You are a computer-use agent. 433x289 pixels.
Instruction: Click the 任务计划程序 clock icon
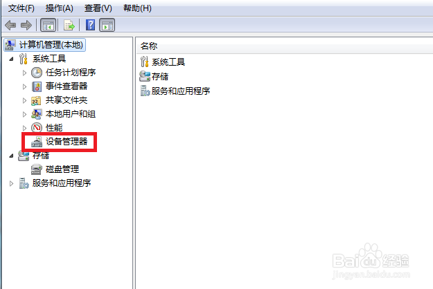(x=37, y=73)
